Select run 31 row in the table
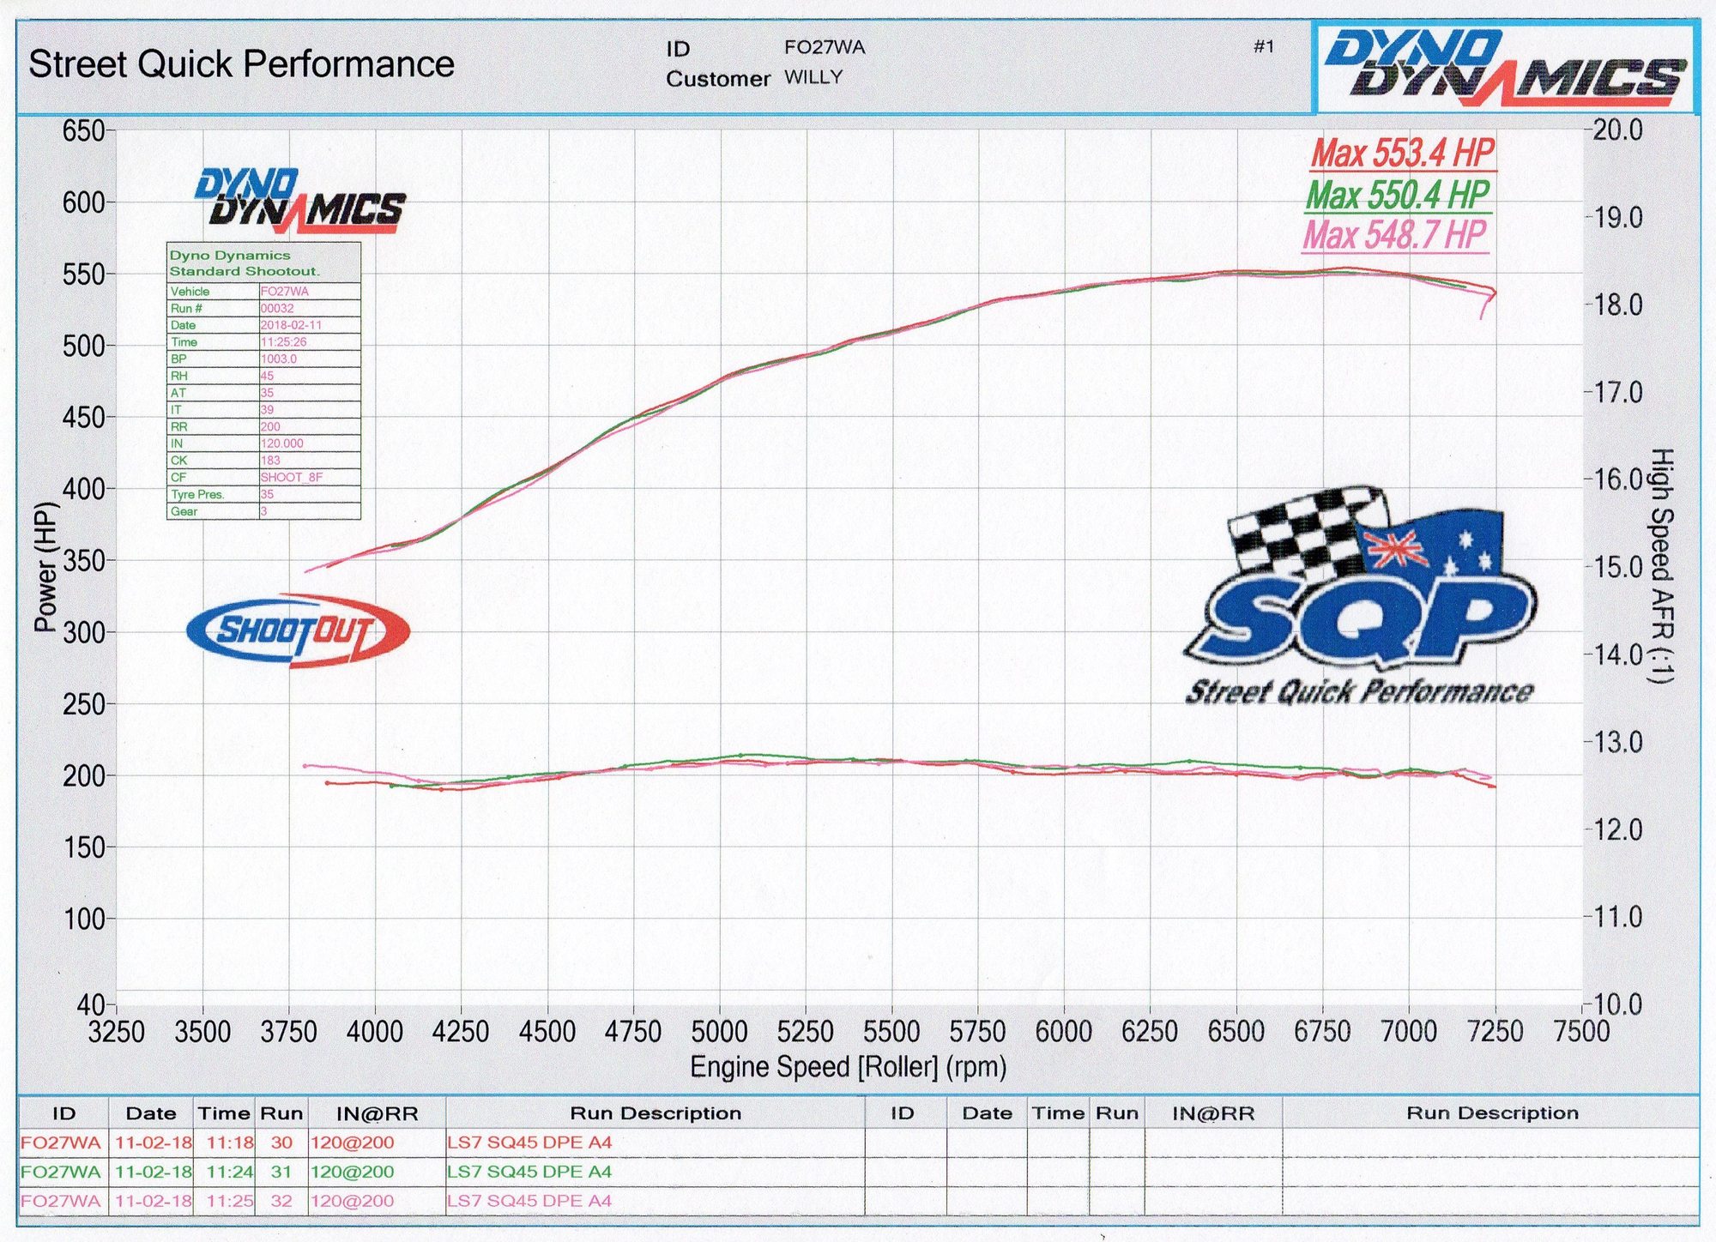 281,1172
